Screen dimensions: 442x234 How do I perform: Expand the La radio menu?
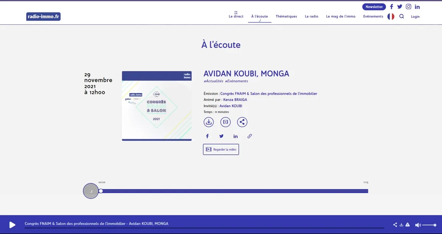tap(312, 17)
